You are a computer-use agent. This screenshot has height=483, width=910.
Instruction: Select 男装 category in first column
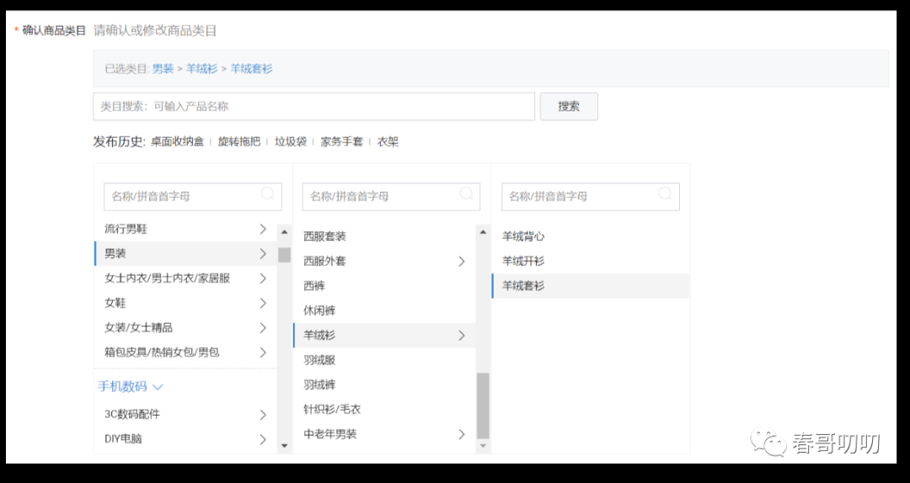(x=185, y=253)
